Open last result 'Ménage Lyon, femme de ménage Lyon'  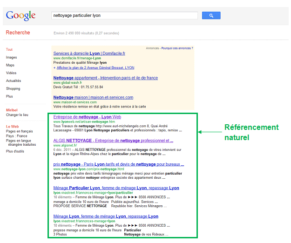106,216
